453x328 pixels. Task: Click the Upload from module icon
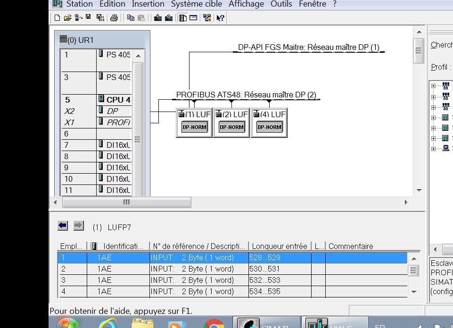tap(169, 18)
